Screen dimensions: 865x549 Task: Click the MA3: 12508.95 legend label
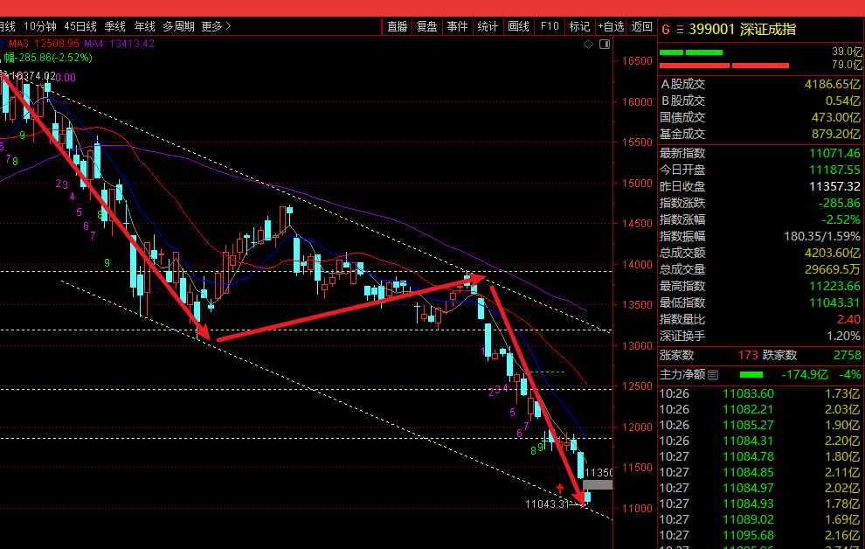click(x=45, y=44)
